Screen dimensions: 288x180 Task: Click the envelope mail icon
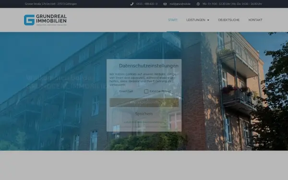pos(165,4)
